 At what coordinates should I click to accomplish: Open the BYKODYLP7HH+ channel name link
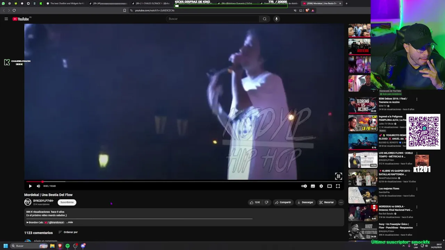coord(43,201)
